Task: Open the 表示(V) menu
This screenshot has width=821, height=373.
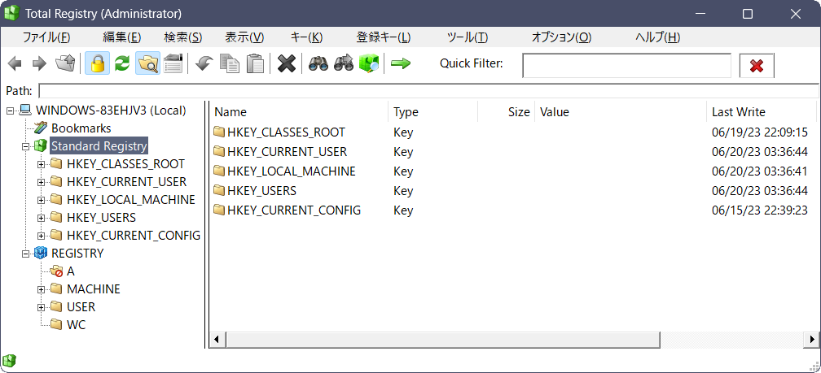Action: 244,37
